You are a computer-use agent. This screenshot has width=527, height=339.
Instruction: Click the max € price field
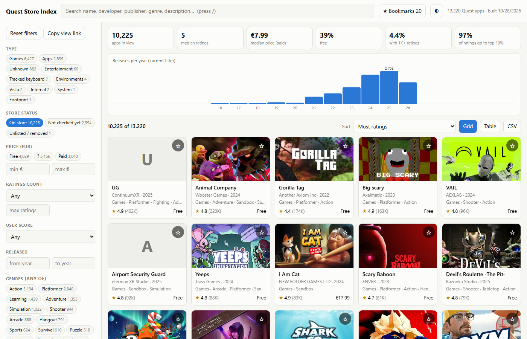(73, 169)
